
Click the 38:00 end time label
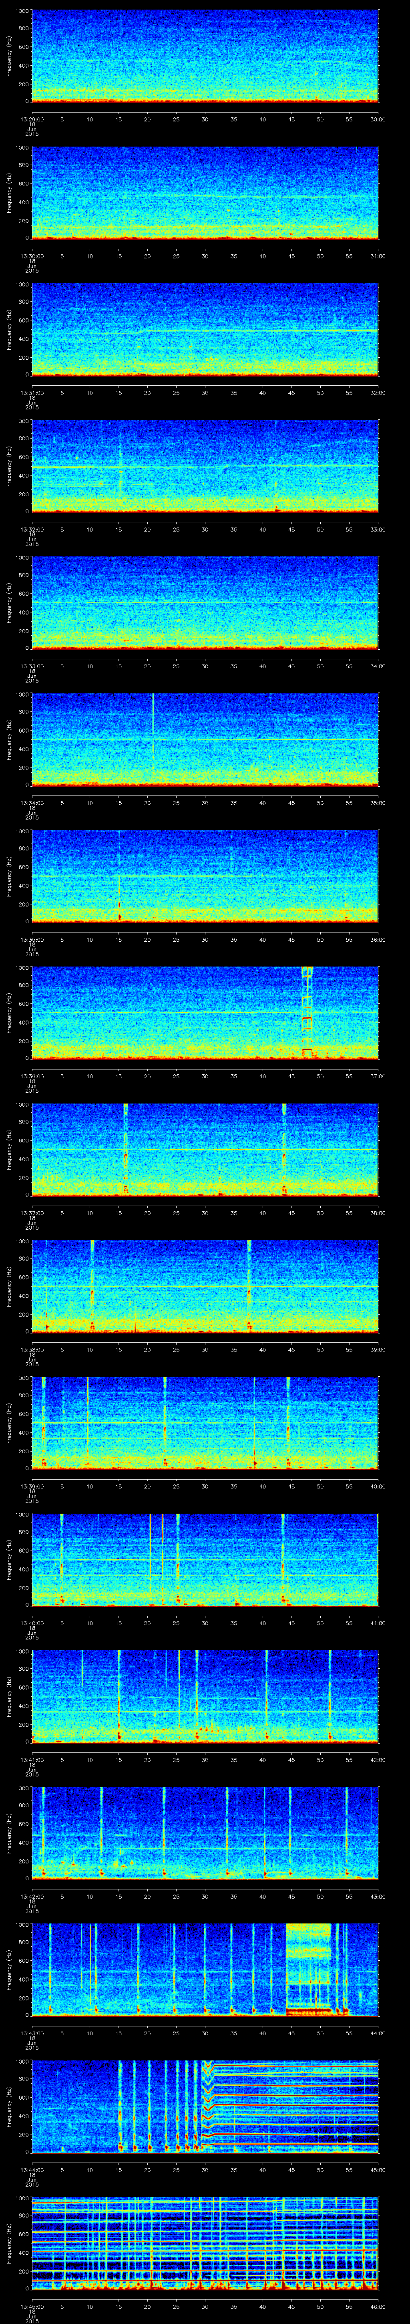point(378,1212)
